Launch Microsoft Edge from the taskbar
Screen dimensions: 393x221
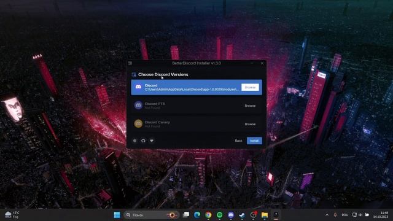[x=197, y=215]
